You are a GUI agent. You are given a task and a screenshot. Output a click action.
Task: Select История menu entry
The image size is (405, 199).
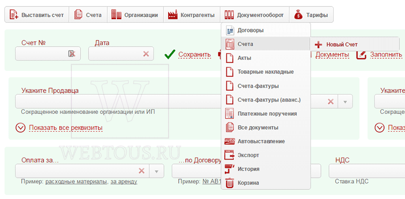click(x=266, y=169)
